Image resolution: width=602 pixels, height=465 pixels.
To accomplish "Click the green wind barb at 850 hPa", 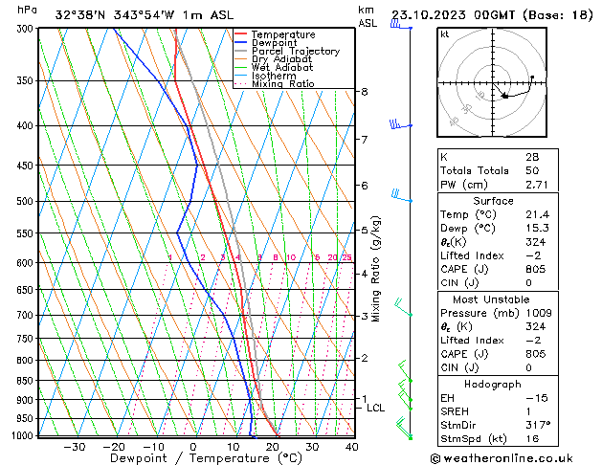I will 405,371.
